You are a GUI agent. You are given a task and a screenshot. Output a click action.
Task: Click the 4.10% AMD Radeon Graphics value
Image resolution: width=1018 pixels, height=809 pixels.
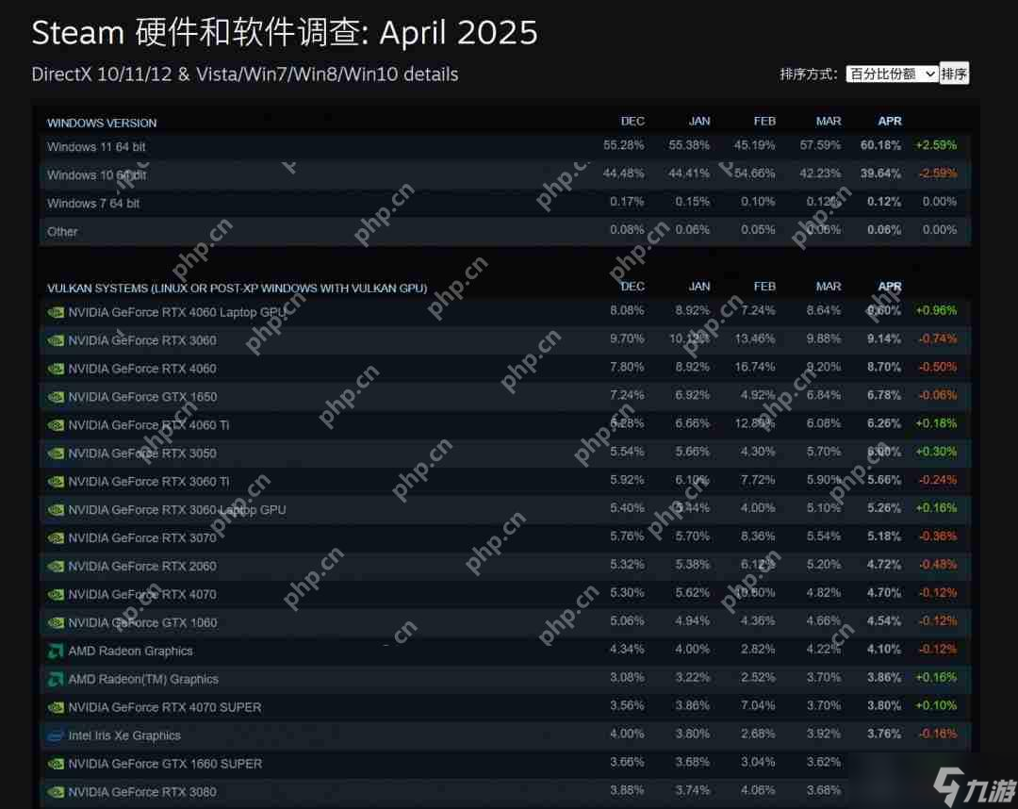[884, 650]
